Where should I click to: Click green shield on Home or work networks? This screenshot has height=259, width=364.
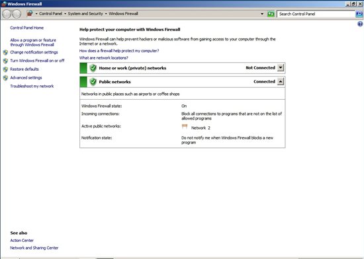(x=93, y=68)
